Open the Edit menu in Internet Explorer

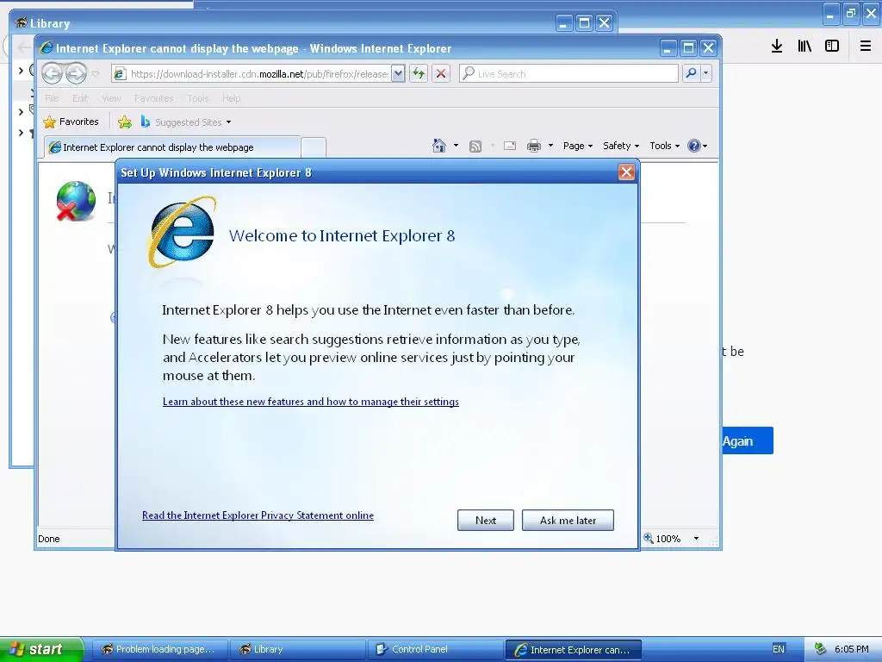[80, 98]
